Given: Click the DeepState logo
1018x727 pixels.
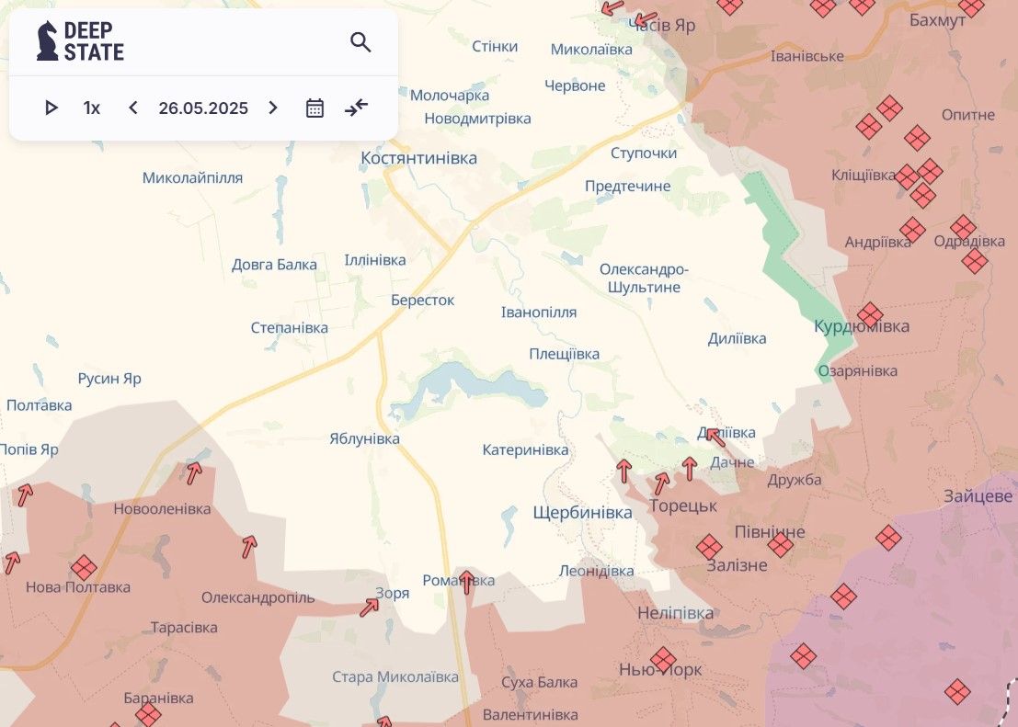Looking at the screenshot, I should (x=80, y=41).
